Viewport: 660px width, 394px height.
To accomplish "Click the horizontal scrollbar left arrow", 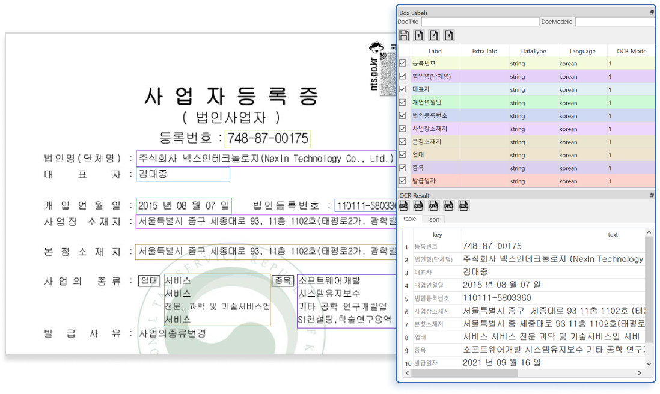I will [x=407, y=373].
